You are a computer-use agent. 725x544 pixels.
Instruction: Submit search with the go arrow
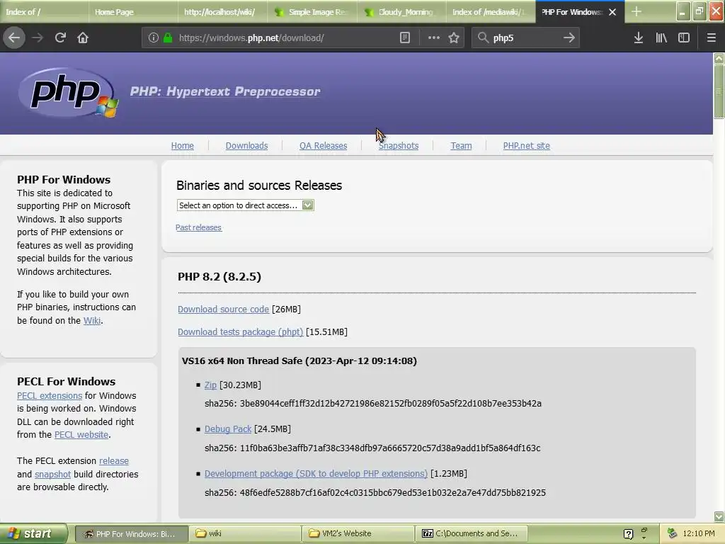tap(569, 38)
